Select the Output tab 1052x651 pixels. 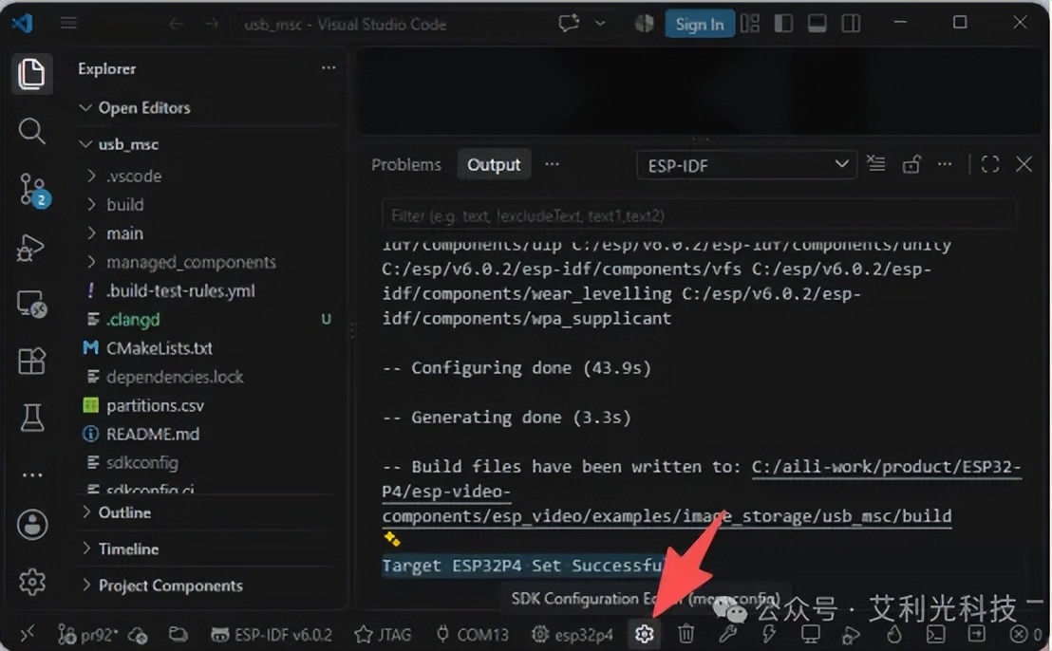click(494, 165)
